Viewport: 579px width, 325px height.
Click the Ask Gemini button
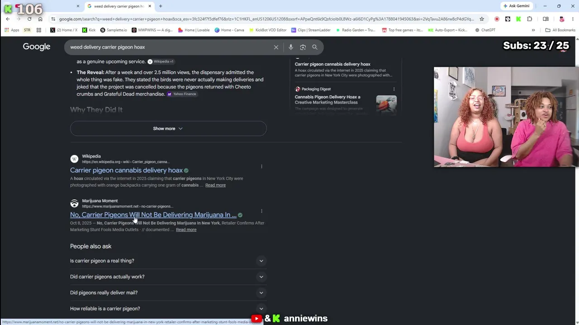click(x=516, y=6)
